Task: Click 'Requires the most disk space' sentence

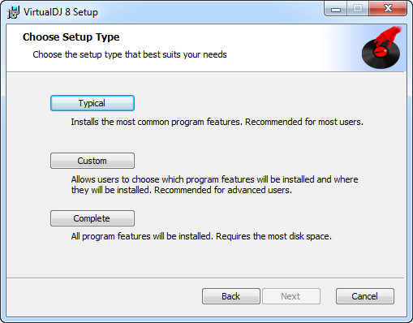Action: [x=273, y=236]
